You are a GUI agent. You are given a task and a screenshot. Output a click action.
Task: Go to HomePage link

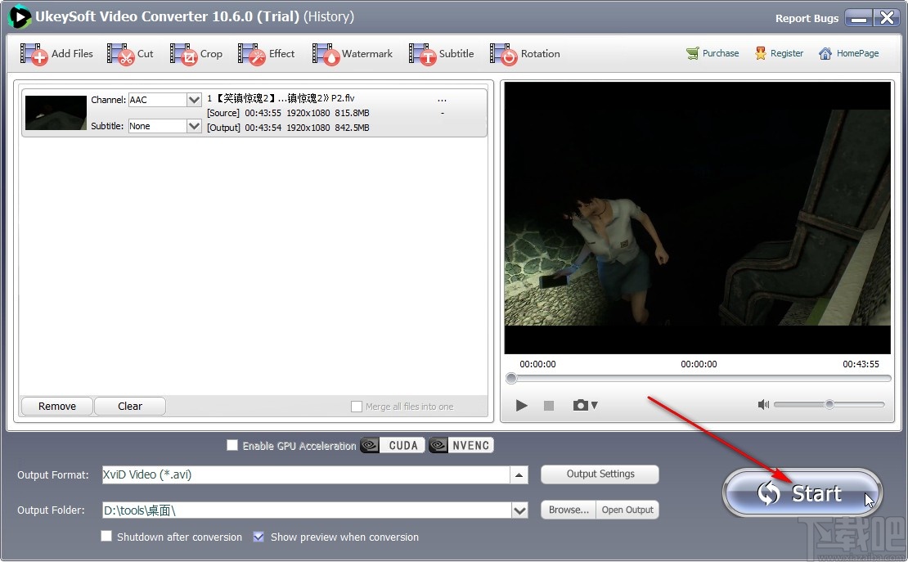coord(848,53)
